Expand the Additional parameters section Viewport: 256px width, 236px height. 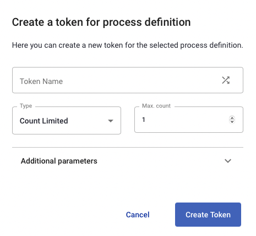[x=128, y=161]
